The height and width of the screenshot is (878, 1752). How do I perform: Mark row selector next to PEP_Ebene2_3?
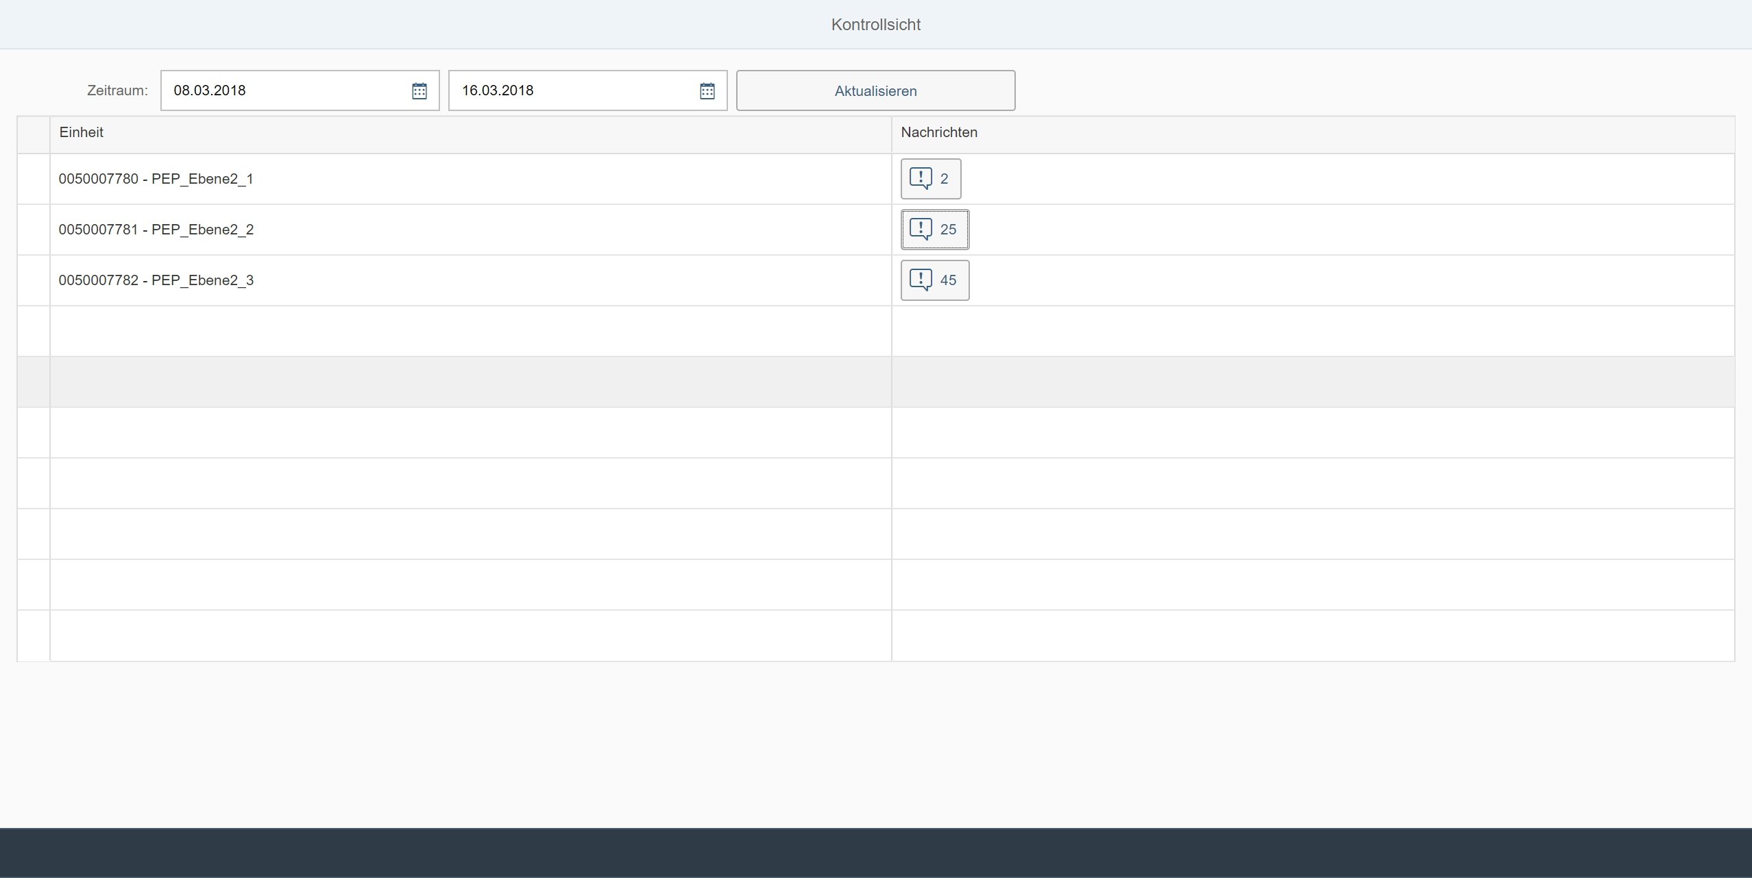pyautogui.click(x=34, y=280)
